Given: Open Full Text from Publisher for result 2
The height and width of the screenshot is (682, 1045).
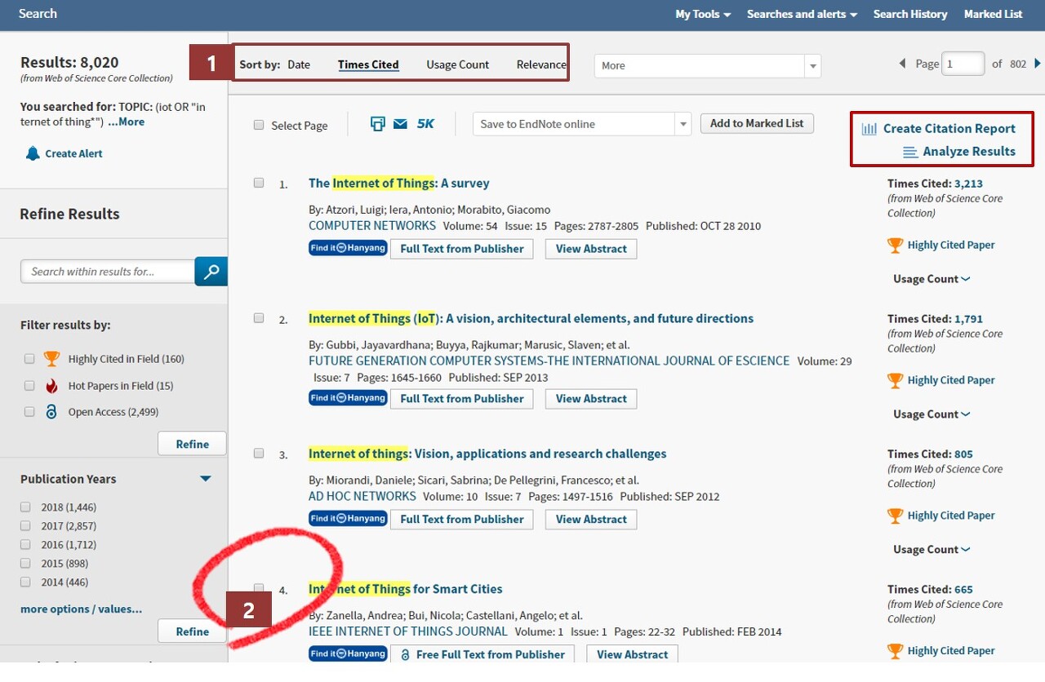Looking at the screenshot, I should pyautogui.click(x=462, y=399).
